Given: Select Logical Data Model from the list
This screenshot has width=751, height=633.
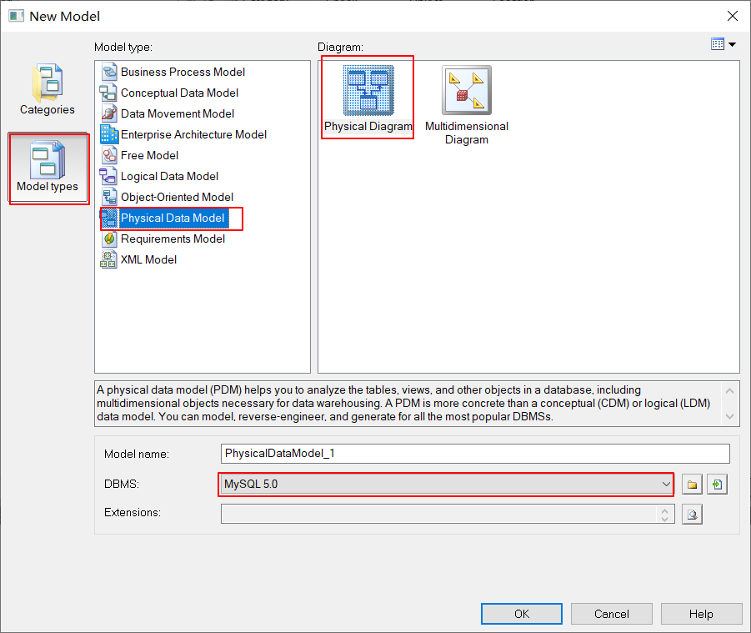Looking at the screenshot, I should pyautogui.click(x=169, y=176).
